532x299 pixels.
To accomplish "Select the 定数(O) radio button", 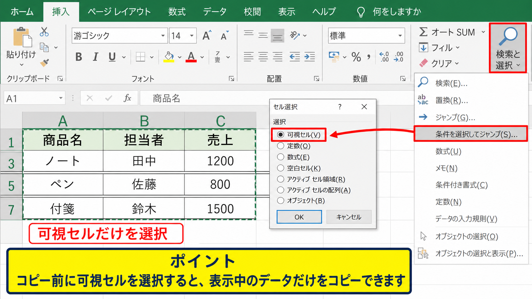I will click(280, 146).
